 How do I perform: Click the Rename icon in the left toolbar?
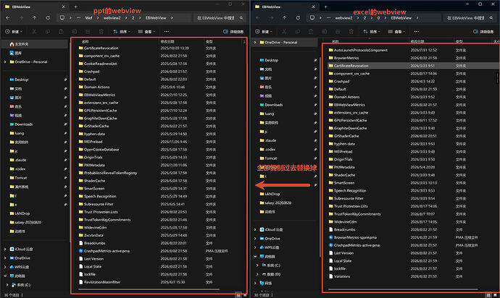tap(75, 32)
